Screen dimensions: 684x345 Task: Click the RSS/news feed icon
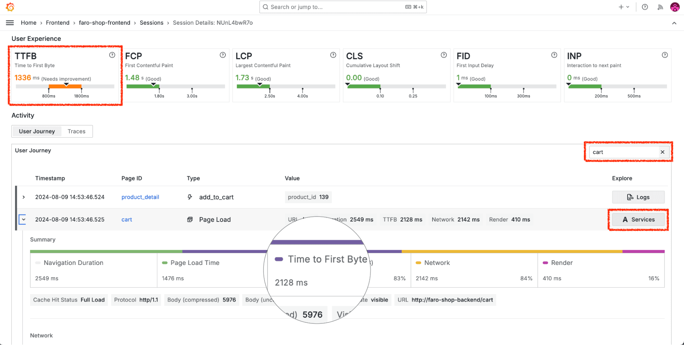coord(660,7)
